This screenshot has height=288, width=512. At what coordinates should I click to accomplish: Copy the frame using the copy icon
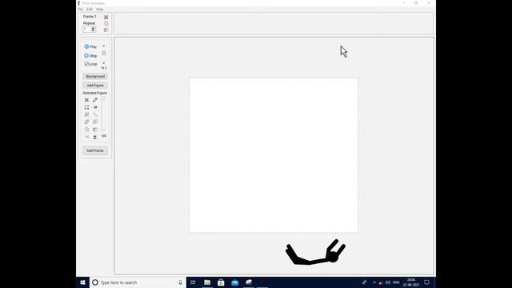coord(106,23)
